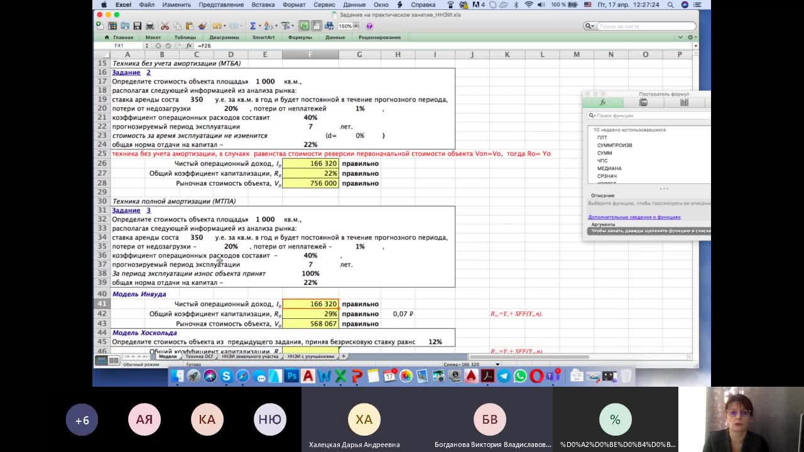The height and width of the screenshot is (452, 804).
Task: Click the fx insert function button in formula bar
Action: coord(188,46)
